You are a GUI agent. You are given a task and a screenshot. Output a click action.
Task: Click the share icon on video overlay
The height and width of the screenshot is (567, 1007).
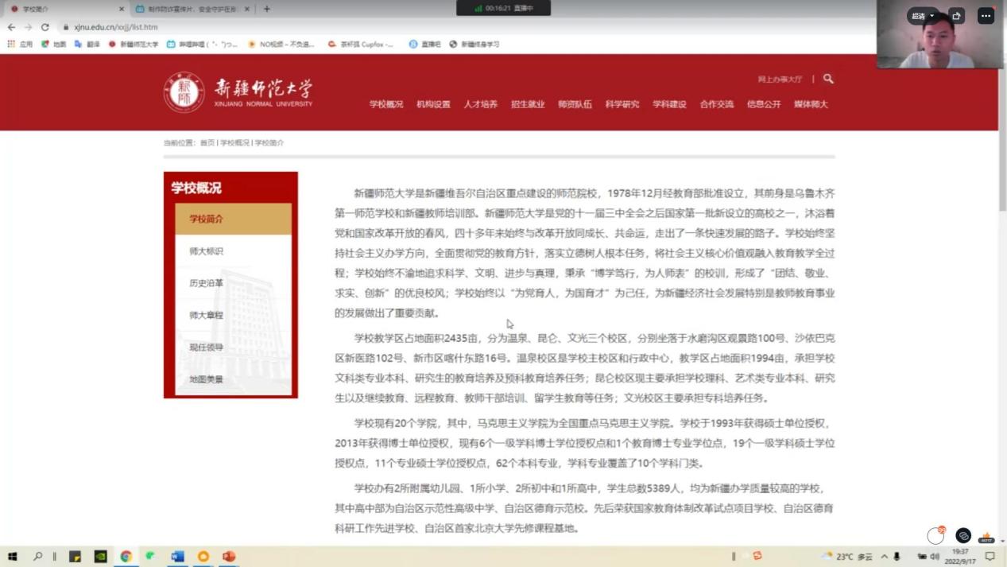click(x=957, y=16)
